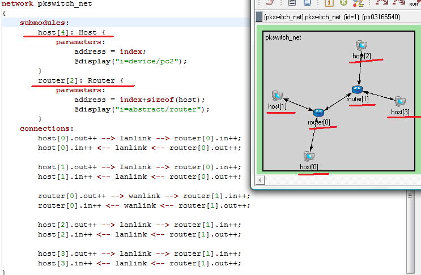Click the host[1].in++ lanlink connection line
Image resolution: width=421 pixels, height=275 pixels.
pos(139,177)
